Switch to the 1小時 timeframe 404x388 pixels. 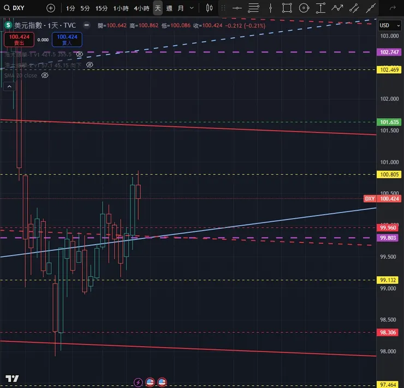(121, 8)
